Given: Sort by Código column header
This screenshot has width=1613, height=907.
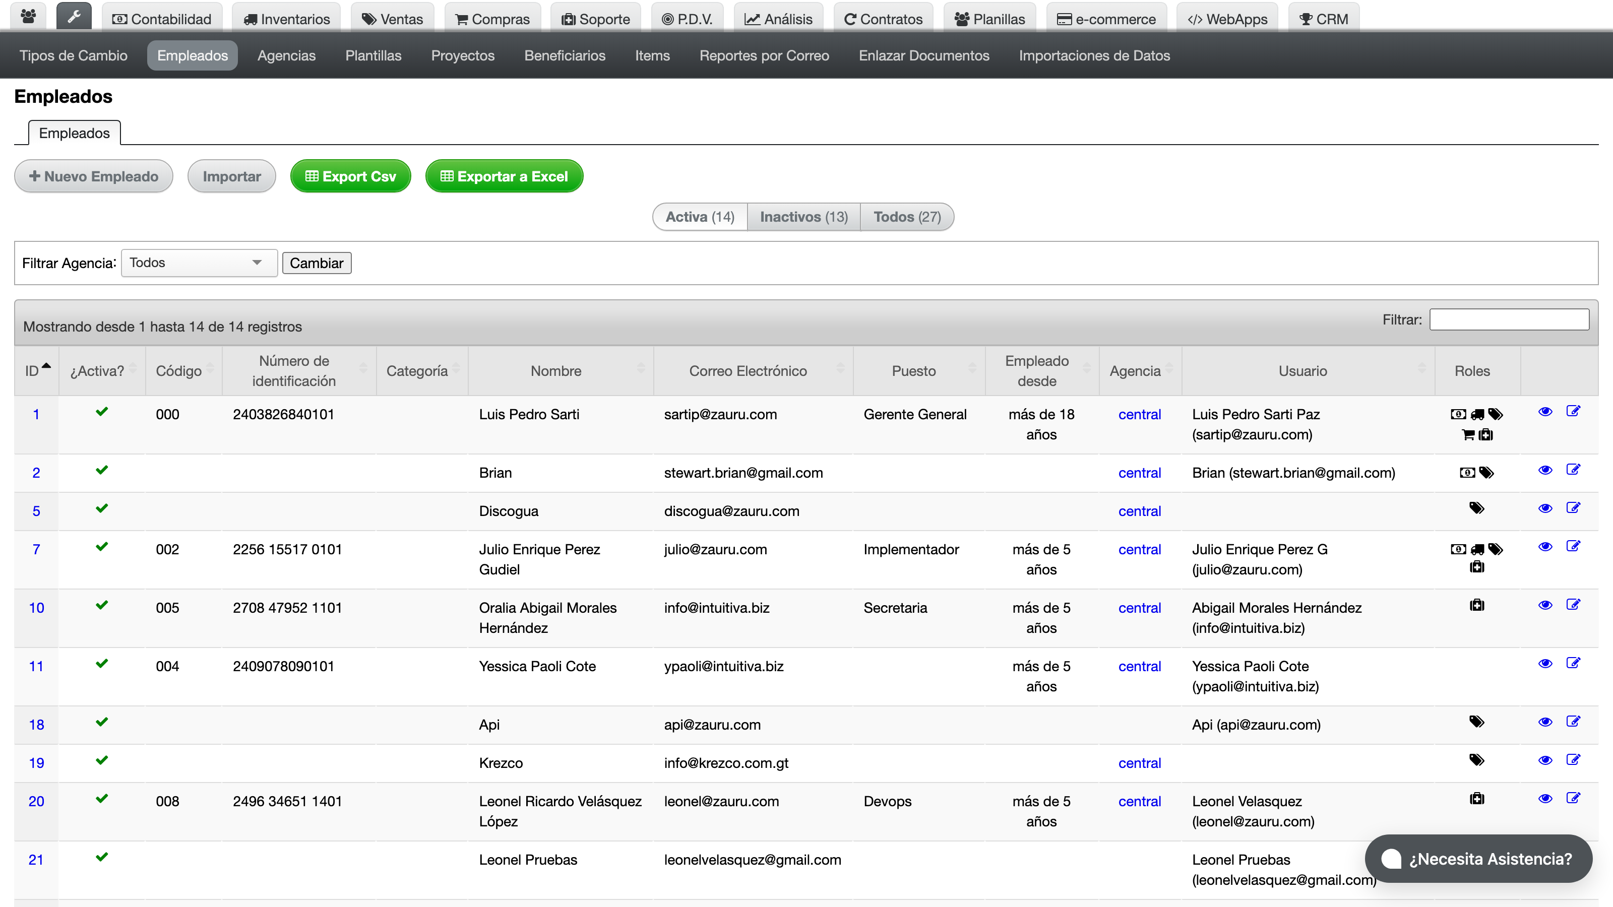Looking at the screenshot, I should [x=183, y=370].
